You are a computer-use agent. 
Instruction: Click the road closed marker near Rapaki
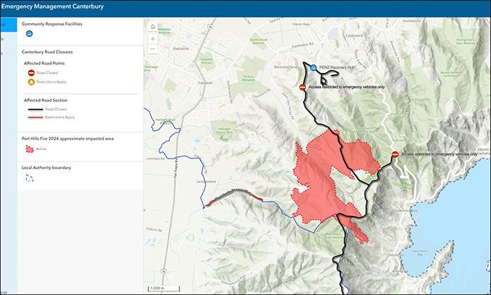tap(396, 153)
